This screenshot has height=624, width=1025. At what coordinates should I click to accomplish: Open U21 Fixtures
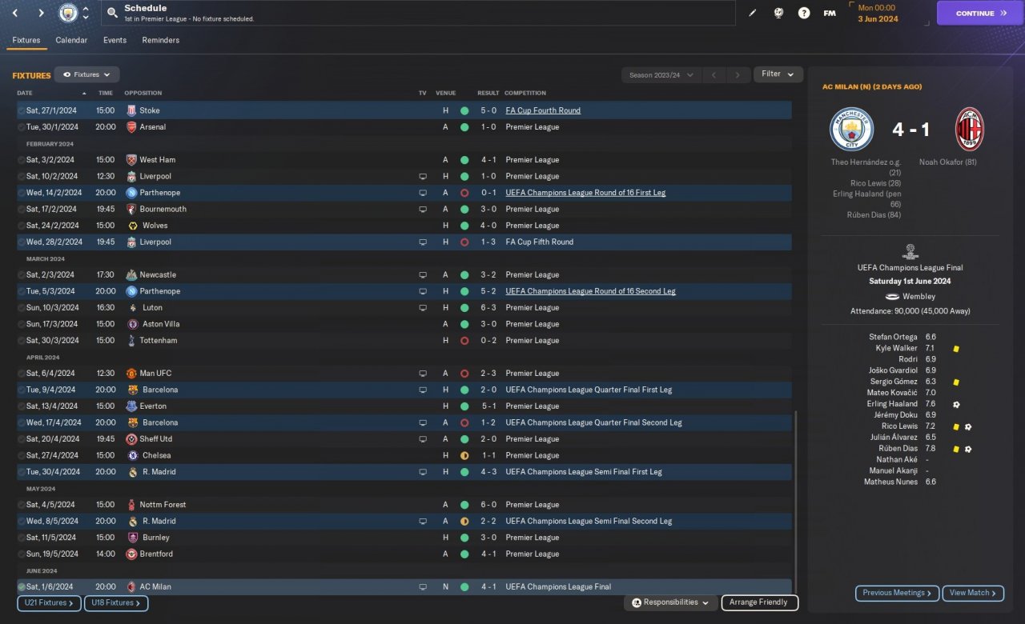pyautogui.click(x=49, y=603)
